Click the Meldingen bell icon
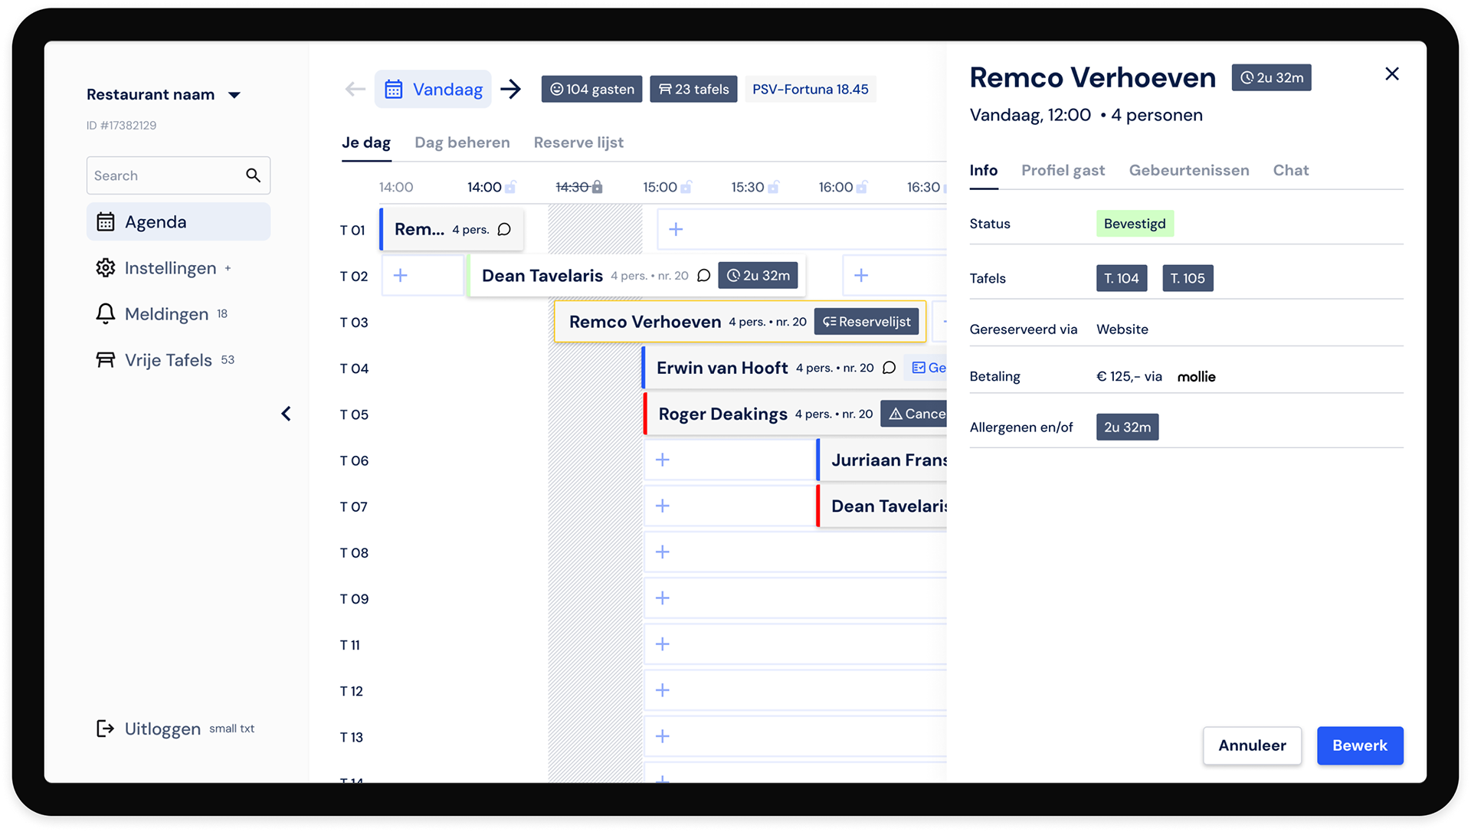Viewport: 1471px width, 832px height. pyautogui.click(x=106, y=314)
